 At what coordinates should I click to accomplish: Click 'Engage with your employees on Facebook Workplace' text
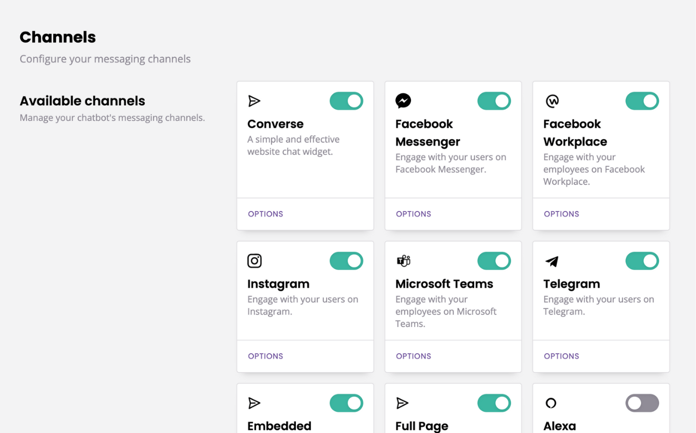point(594,170)
